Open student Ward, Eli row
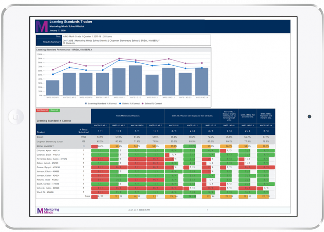 [x=45, y=192]
